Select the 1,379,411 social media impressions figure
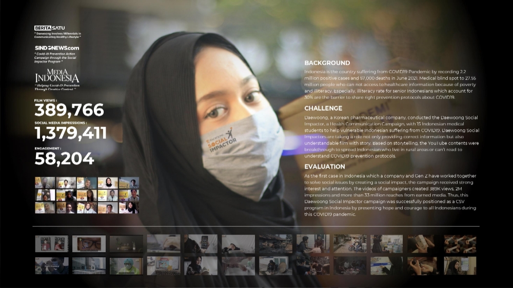 (x=70, y=133)
